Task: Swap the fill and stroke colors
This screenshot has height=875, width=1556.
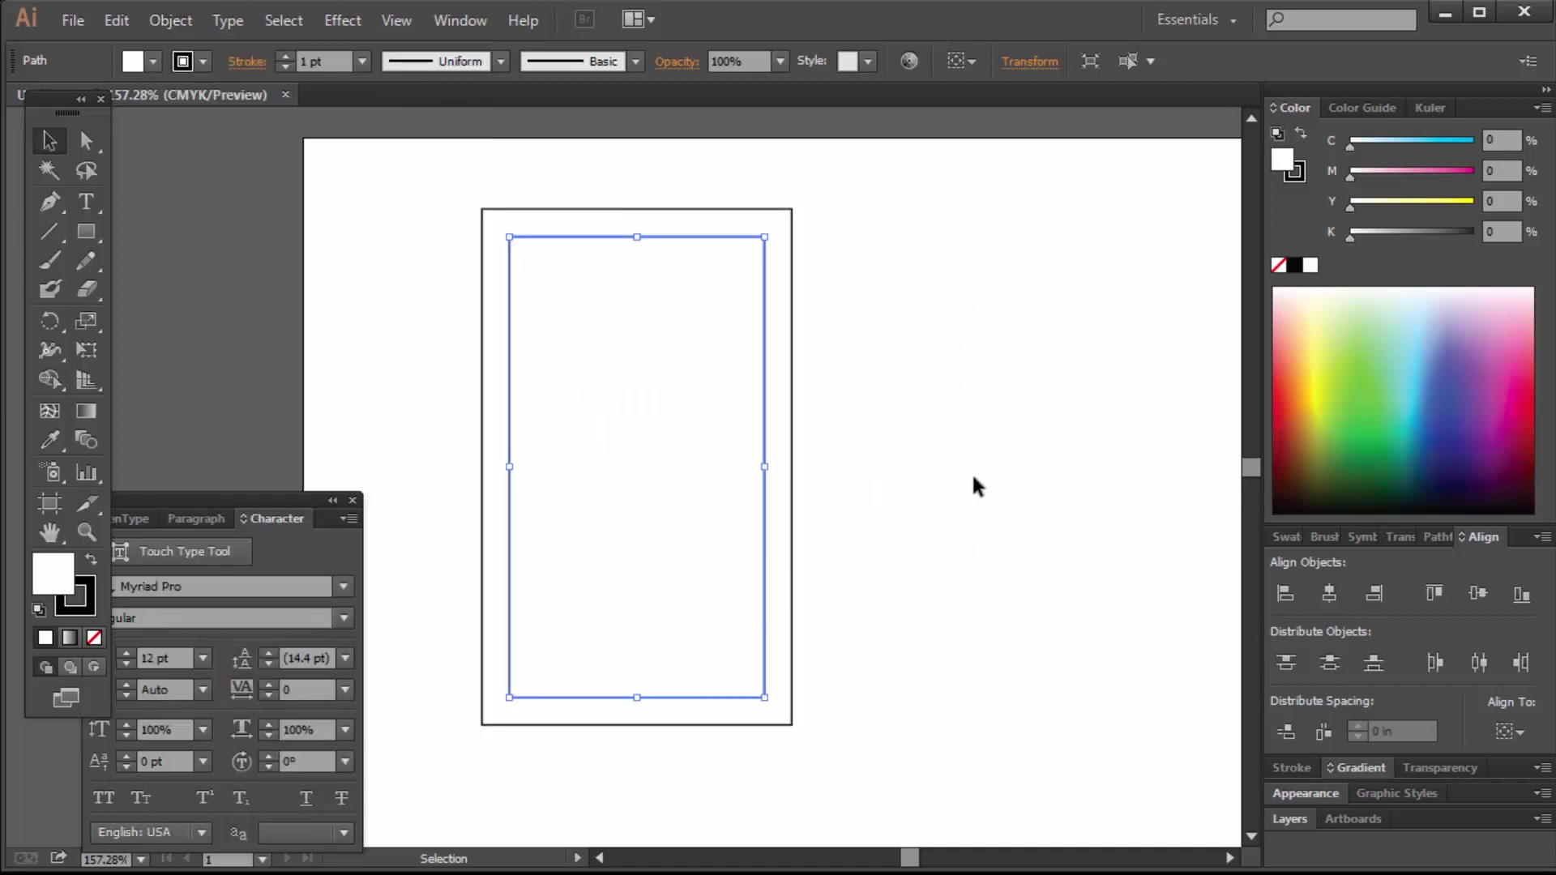Action: [90, 559]
